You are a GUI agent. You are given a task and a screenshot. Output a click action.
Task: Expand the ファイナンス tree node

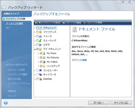(x=35, y=32)
